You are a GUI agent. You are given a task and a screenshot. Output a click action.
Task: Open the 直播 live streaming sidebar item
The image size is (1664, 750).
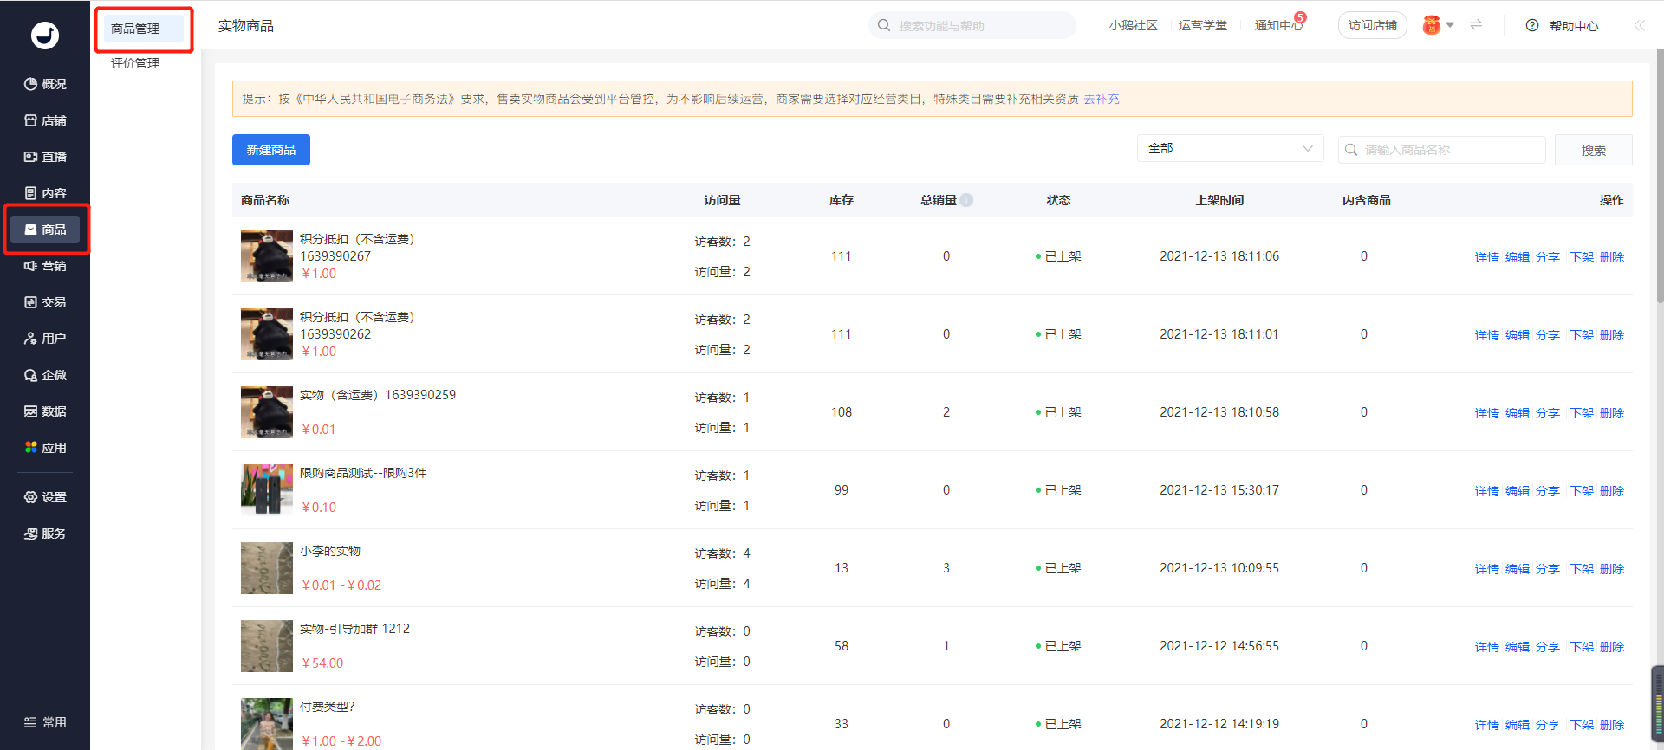(45, 157)
